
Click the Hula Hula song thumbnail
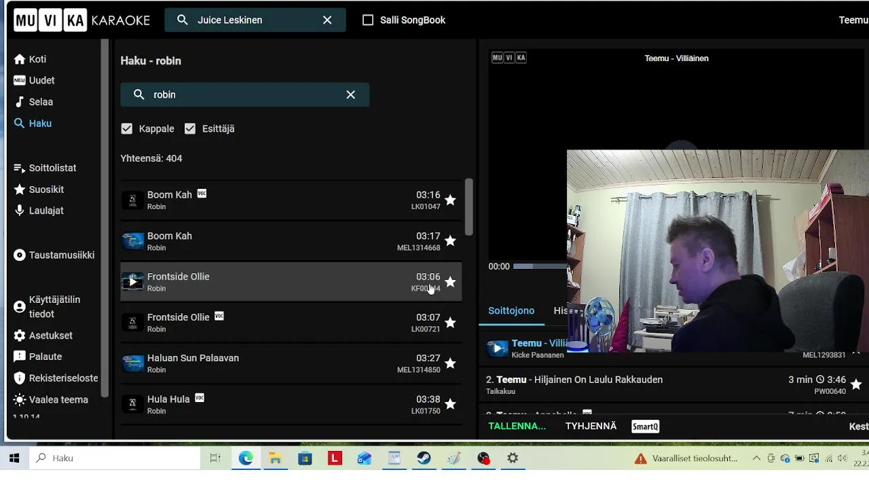pyautogui.click(x=132, y=404)
